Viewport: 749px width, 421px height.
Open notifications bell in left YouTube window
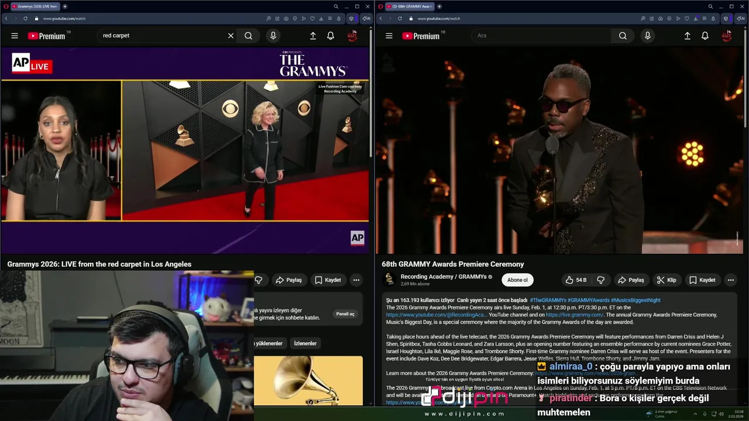click(331, 36)
